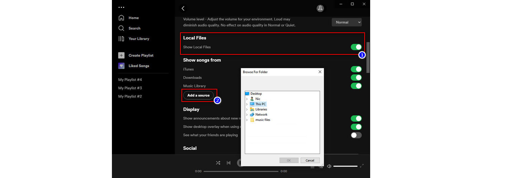
Task: Click the Create Playlist plus icon
Action: click(x=121, y=55)
